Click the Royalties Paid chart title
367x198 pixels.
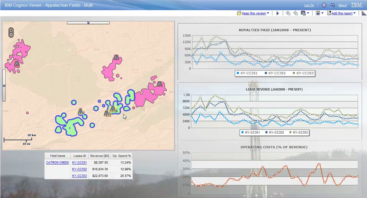275,30
